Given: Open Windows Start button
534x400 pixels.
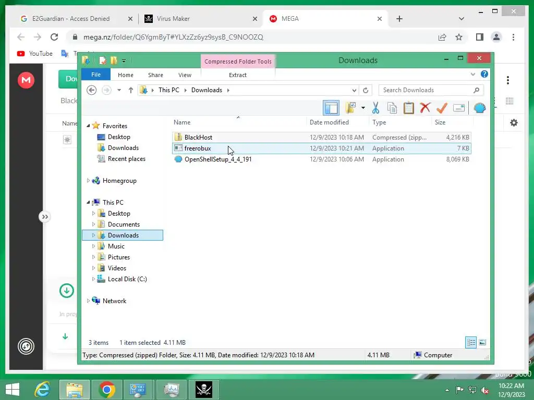Looking at the screenshot, I should 13,390.
